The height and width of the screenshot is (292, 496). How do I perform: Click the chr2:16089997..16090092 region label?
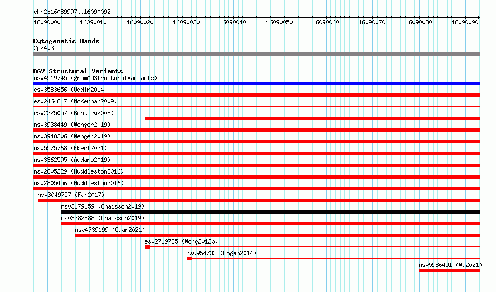(72, 12)
